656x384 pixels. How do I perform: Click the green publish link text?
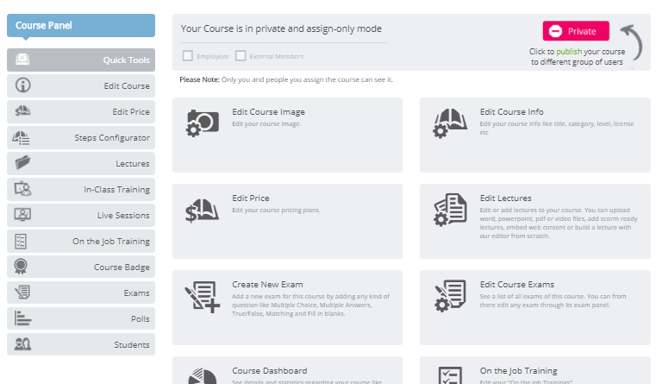pyautogui.click(x=569, y=52)
